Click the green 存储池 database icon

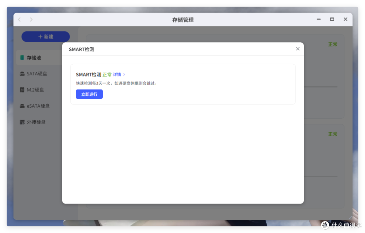(x=22, y=57)
